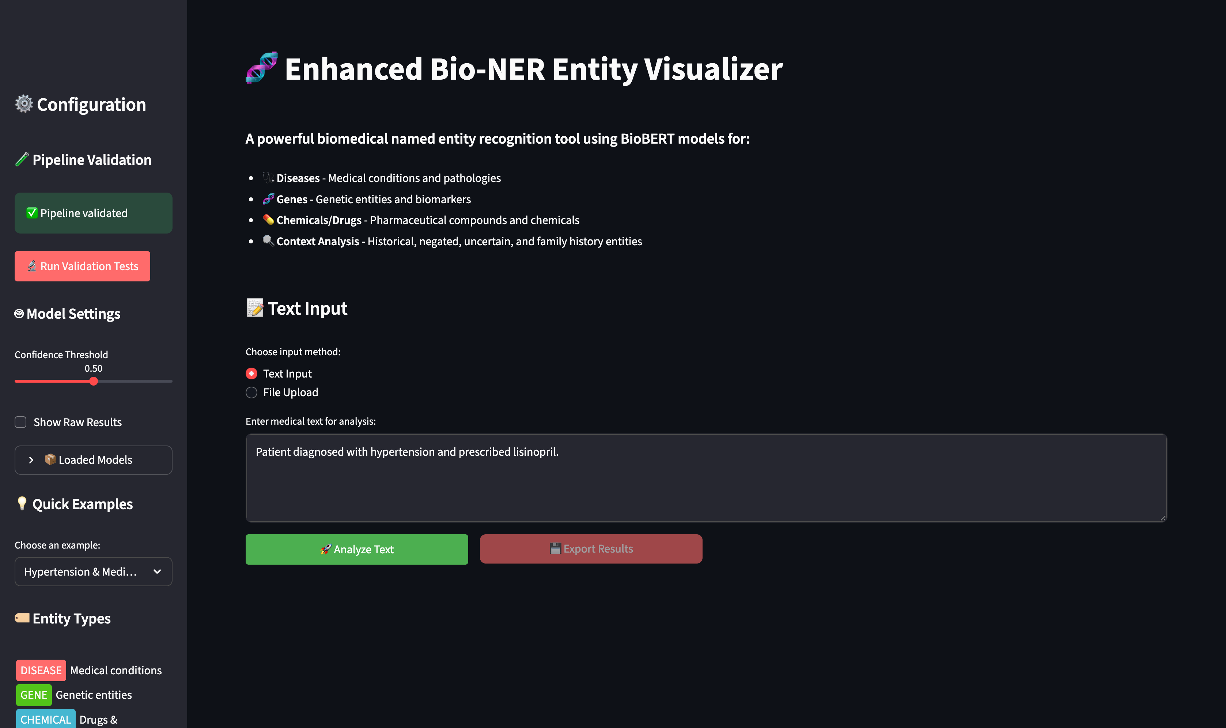Click the label tag icon beside Entity Types
The image size is (1226, 728).
pos(22,618)
